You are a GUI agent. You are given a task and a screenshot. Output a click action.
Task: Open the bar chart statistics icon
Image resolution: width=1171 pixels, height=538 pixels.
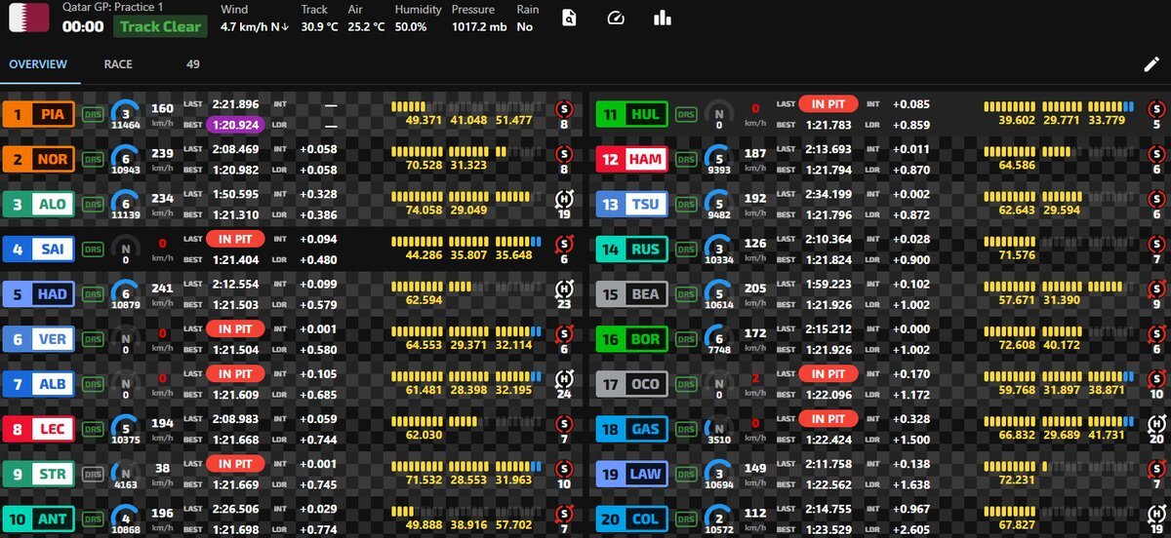[664, 18]
